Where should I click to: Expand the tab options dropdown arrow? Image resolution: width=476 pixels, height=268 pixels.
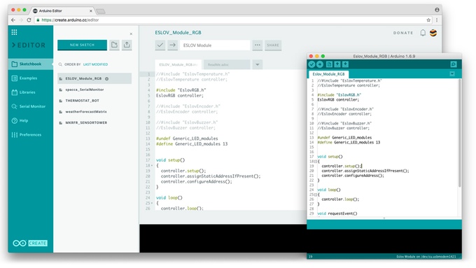tap(257, 64)
